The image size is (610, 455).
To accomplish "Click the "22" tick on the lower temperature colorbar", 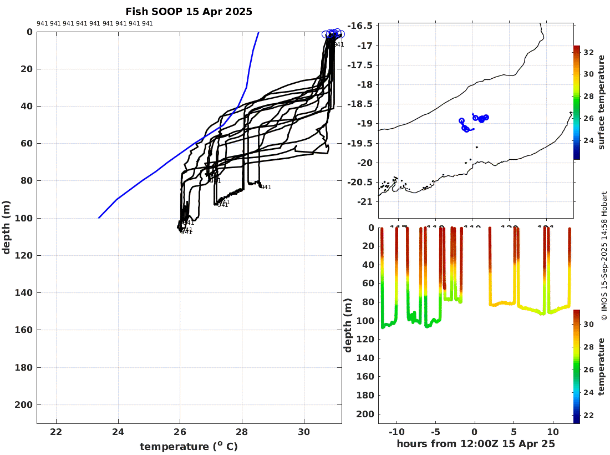I will [588, 415].
